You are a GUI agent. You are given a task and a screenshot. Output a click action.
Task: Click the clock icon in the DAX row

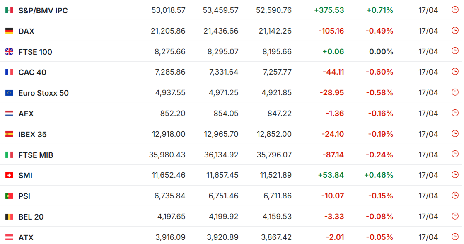tap(455, 31)
